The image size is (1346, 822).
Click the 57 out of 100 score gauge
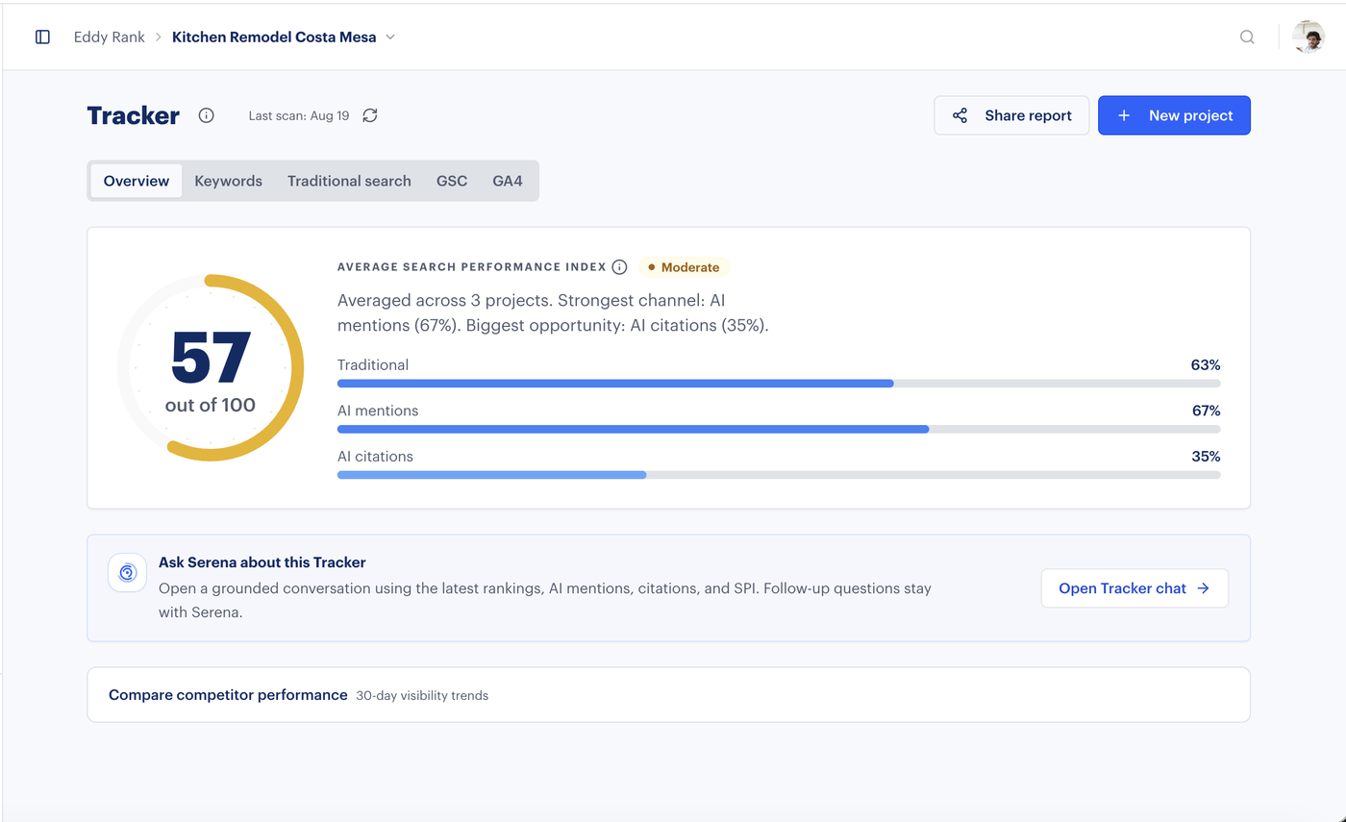(x=211, y=368)
